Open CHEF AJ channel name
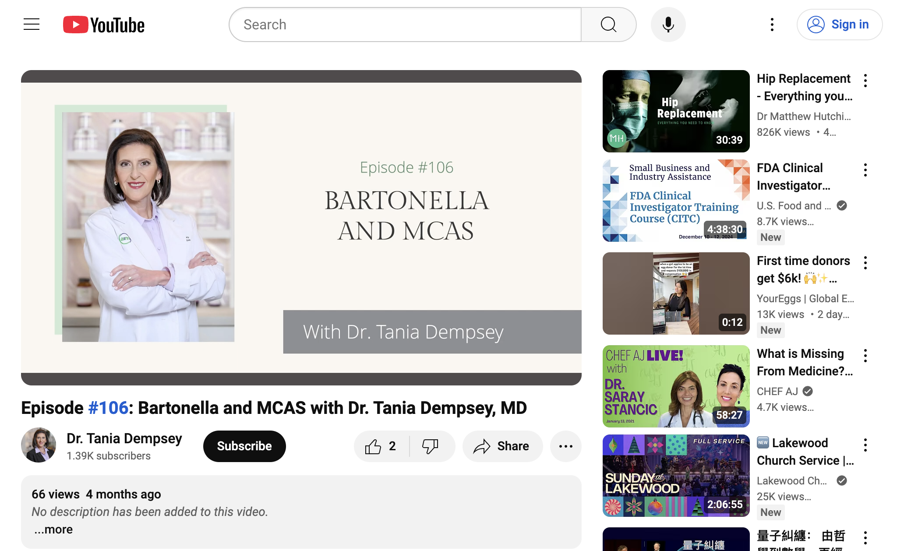Image resolution: width=897 pixels, height=551 pixels. [777, 391]
